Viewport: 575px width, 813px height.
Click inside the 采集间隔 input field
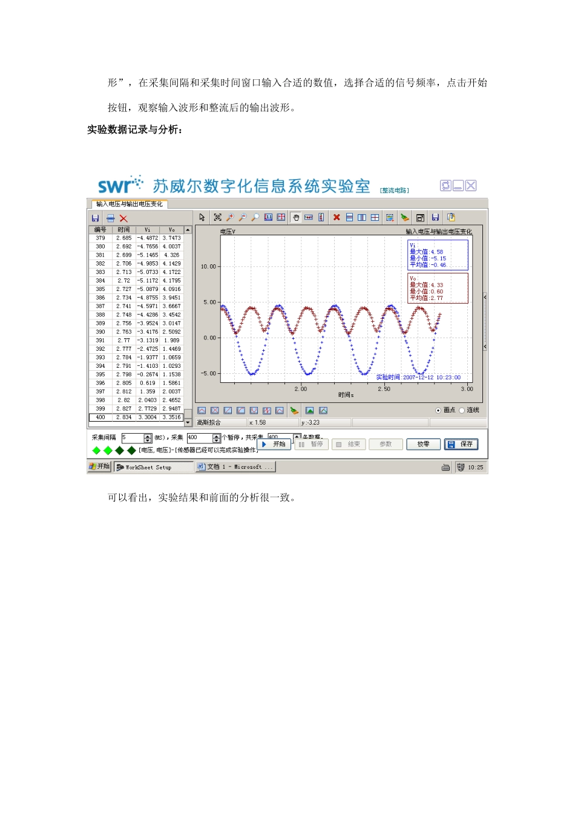133,438
